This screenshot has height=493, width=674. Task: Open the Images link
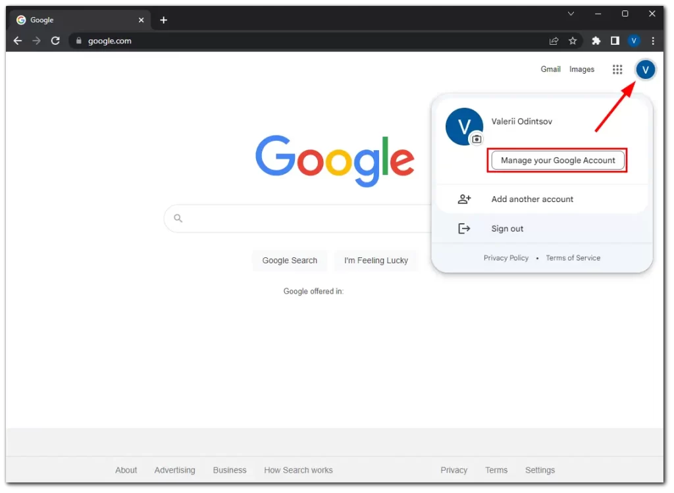tap(582, 70)
